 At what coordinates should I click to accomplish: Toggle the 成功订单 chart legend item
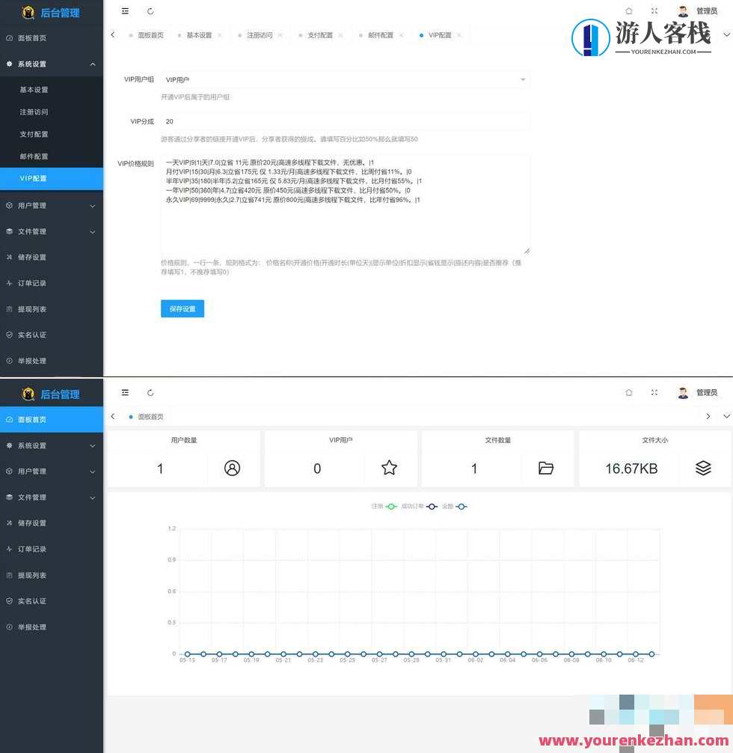(419, 506)
